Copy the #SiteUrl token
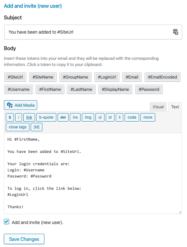Screen dimensions: 187x247 point(15,77)
